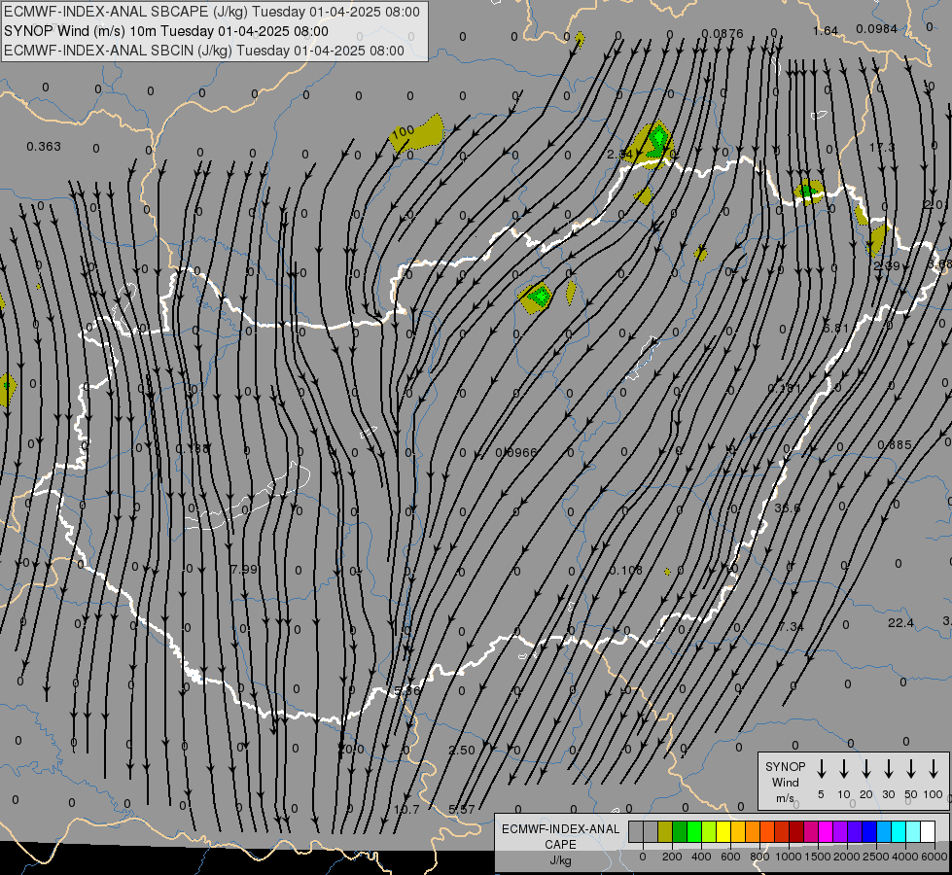Click the 30 m/s wind arrow in legend

coord(888,769)
